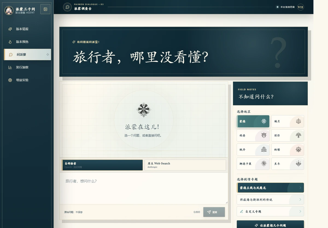Click the 选择剧情专题 section label
This screenshot has height=228, width=328.
(247, 179)
